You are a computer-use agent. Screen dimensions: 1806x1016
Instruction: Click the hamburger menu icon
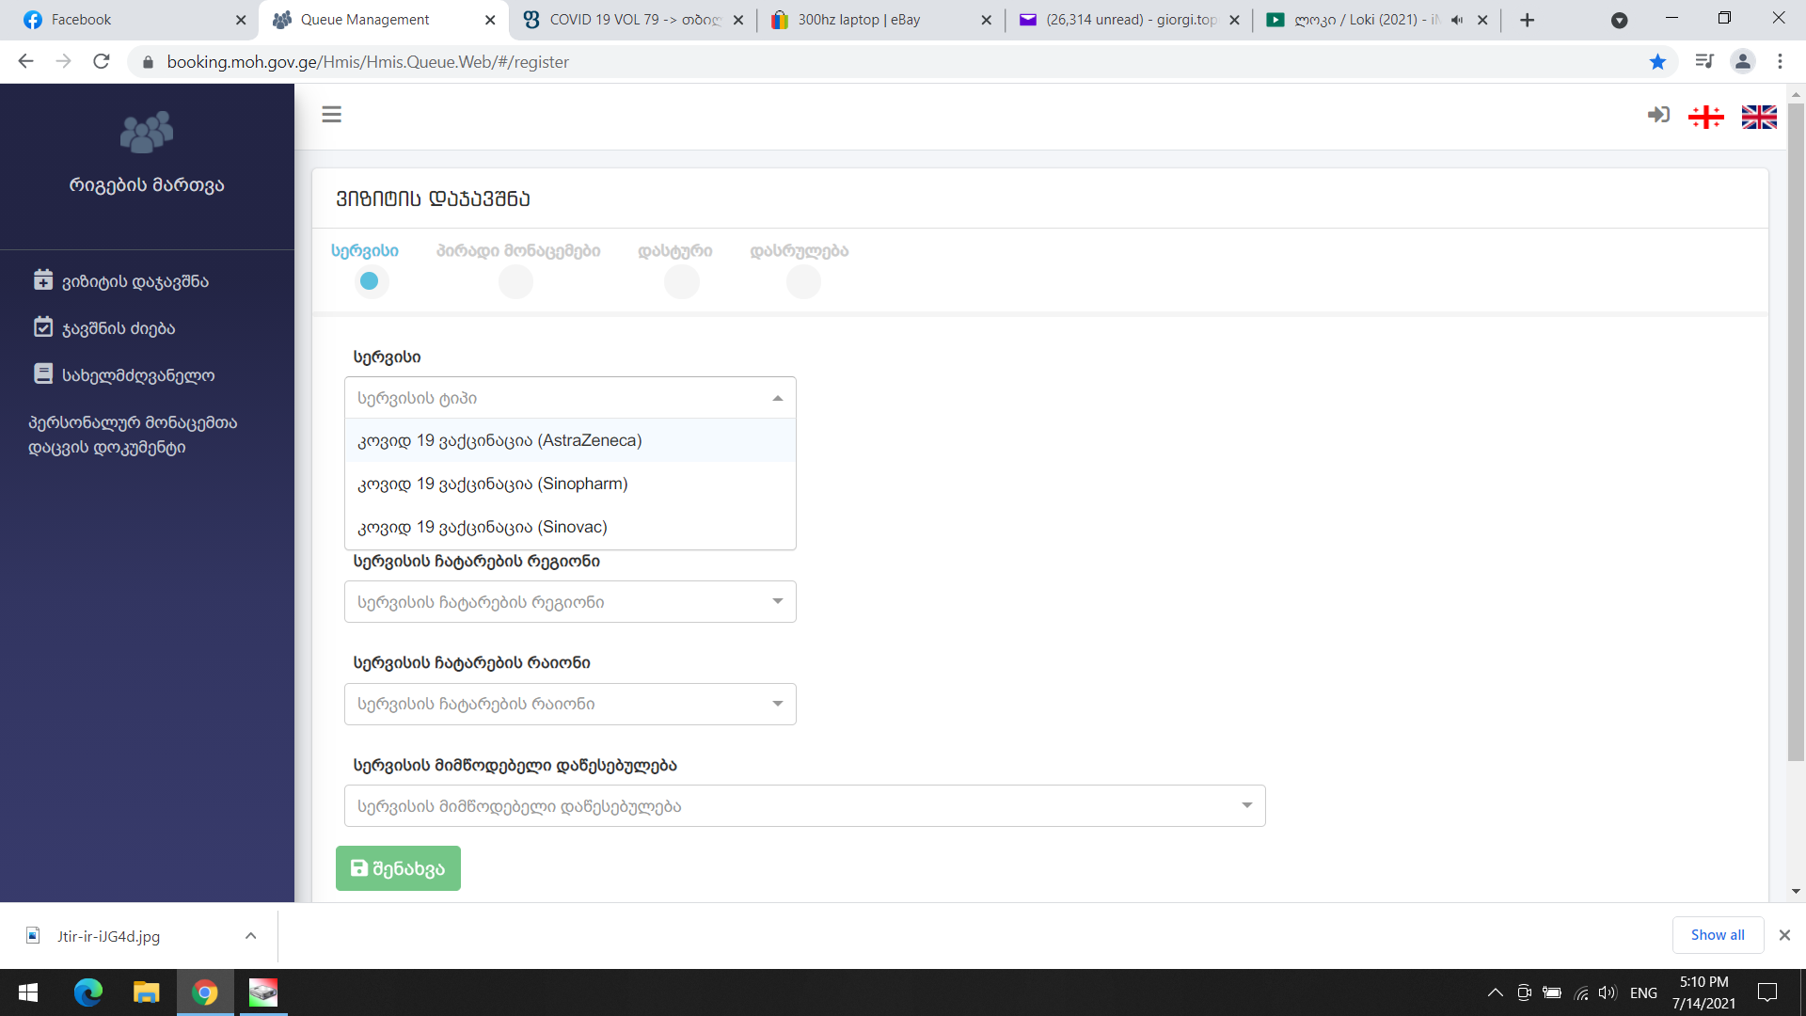tap(331, 115)
